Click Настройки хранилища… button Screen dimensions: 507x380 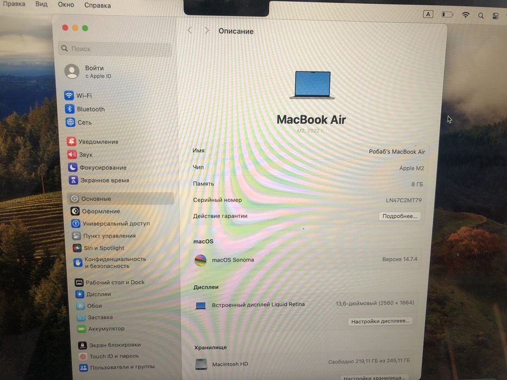[x=374, y=377]
